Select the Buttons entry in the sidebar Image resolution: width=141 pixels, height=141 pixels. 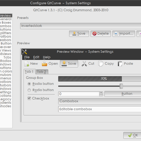coord(6,30)
